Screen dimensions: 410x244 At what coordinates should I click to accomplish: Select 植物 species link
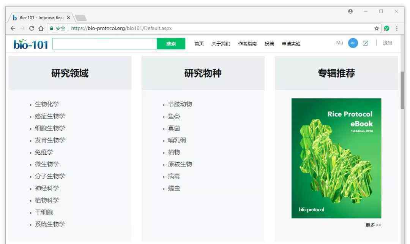174,152
